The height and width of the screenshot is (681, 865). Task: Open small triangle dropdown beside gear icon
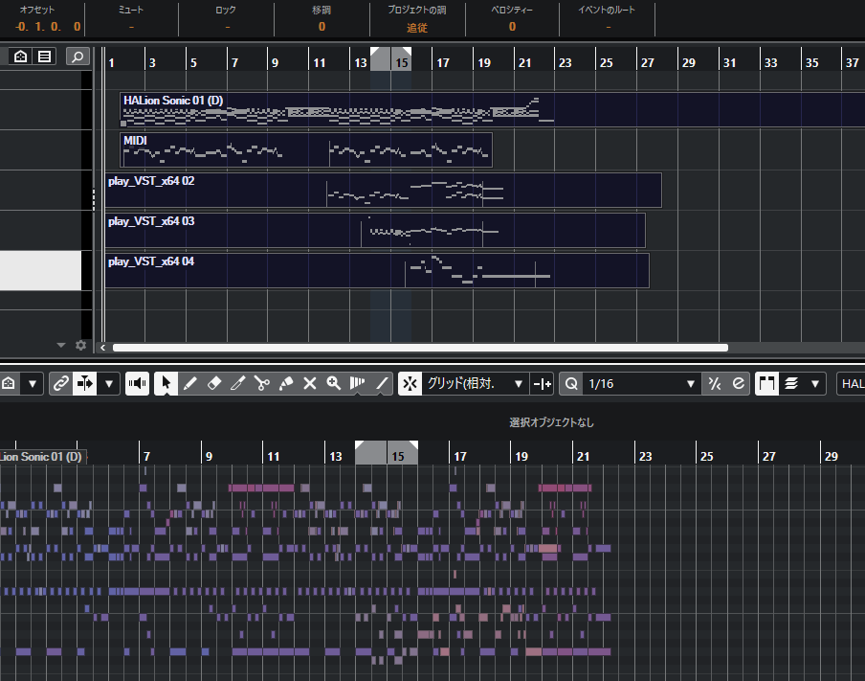[60, 345]
